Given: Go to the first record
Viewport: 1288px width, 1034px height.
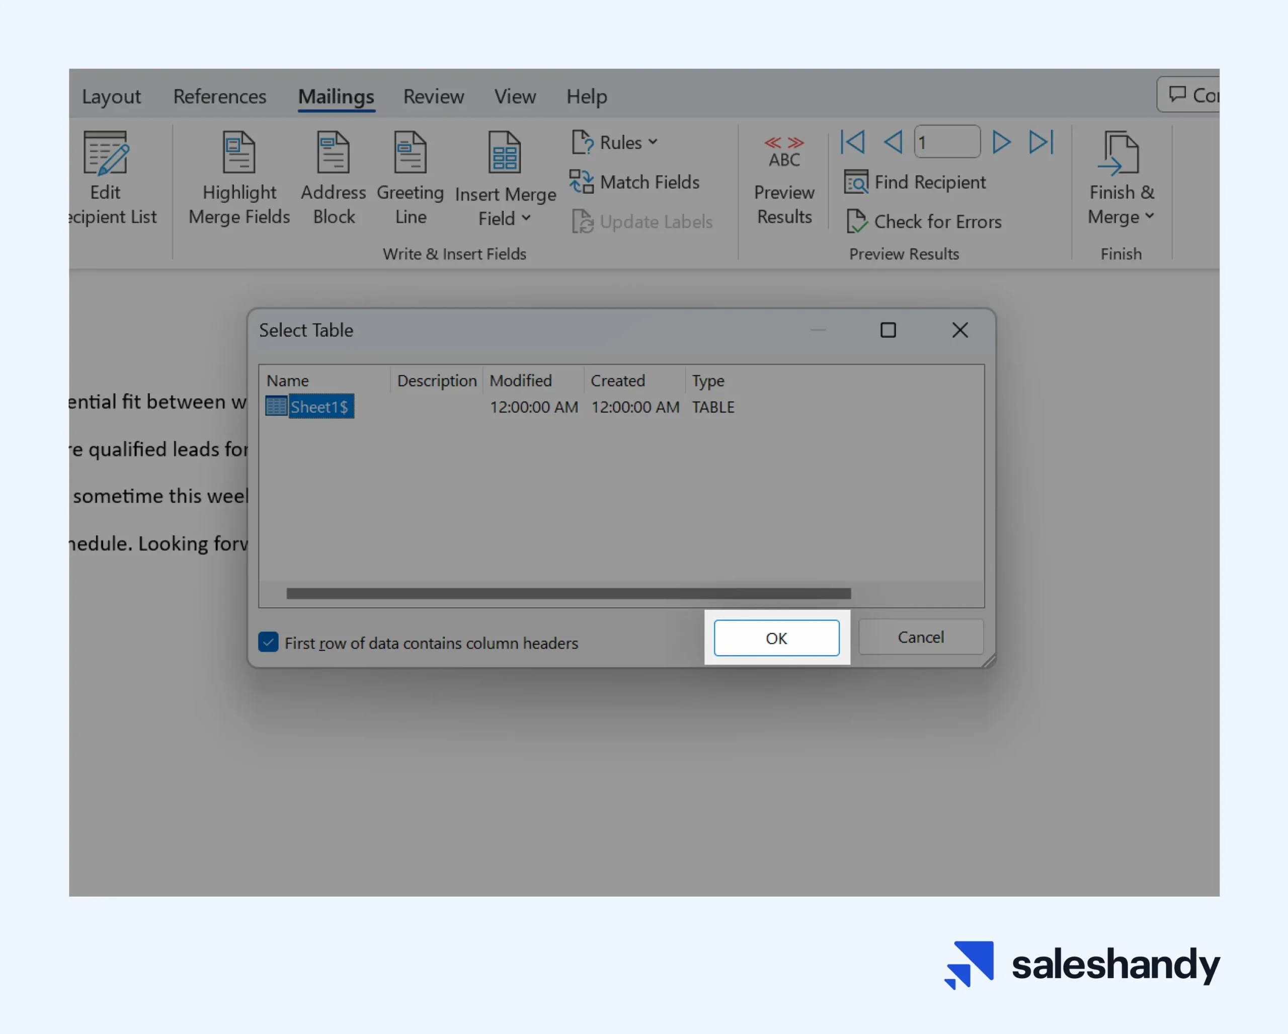Looking at the screenshot, I should point(852,142).
